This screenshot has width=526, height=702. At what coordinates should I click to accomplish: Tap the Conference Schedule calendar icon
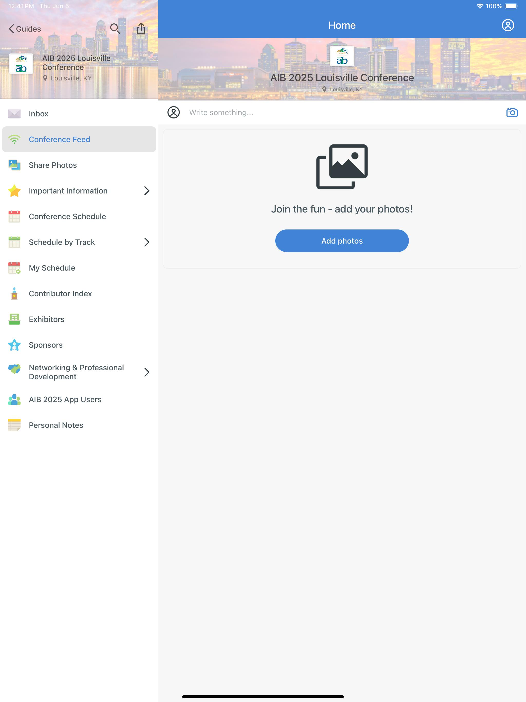(14, 216)
